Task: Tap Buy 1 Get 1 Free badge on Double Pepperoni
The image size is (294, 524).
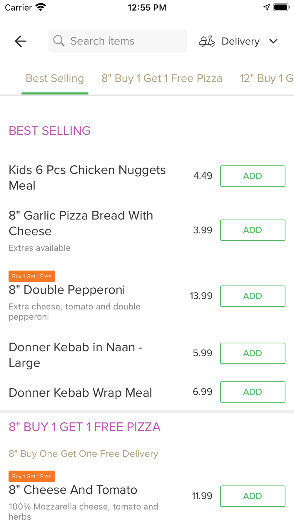Action: tap(32, 276)
